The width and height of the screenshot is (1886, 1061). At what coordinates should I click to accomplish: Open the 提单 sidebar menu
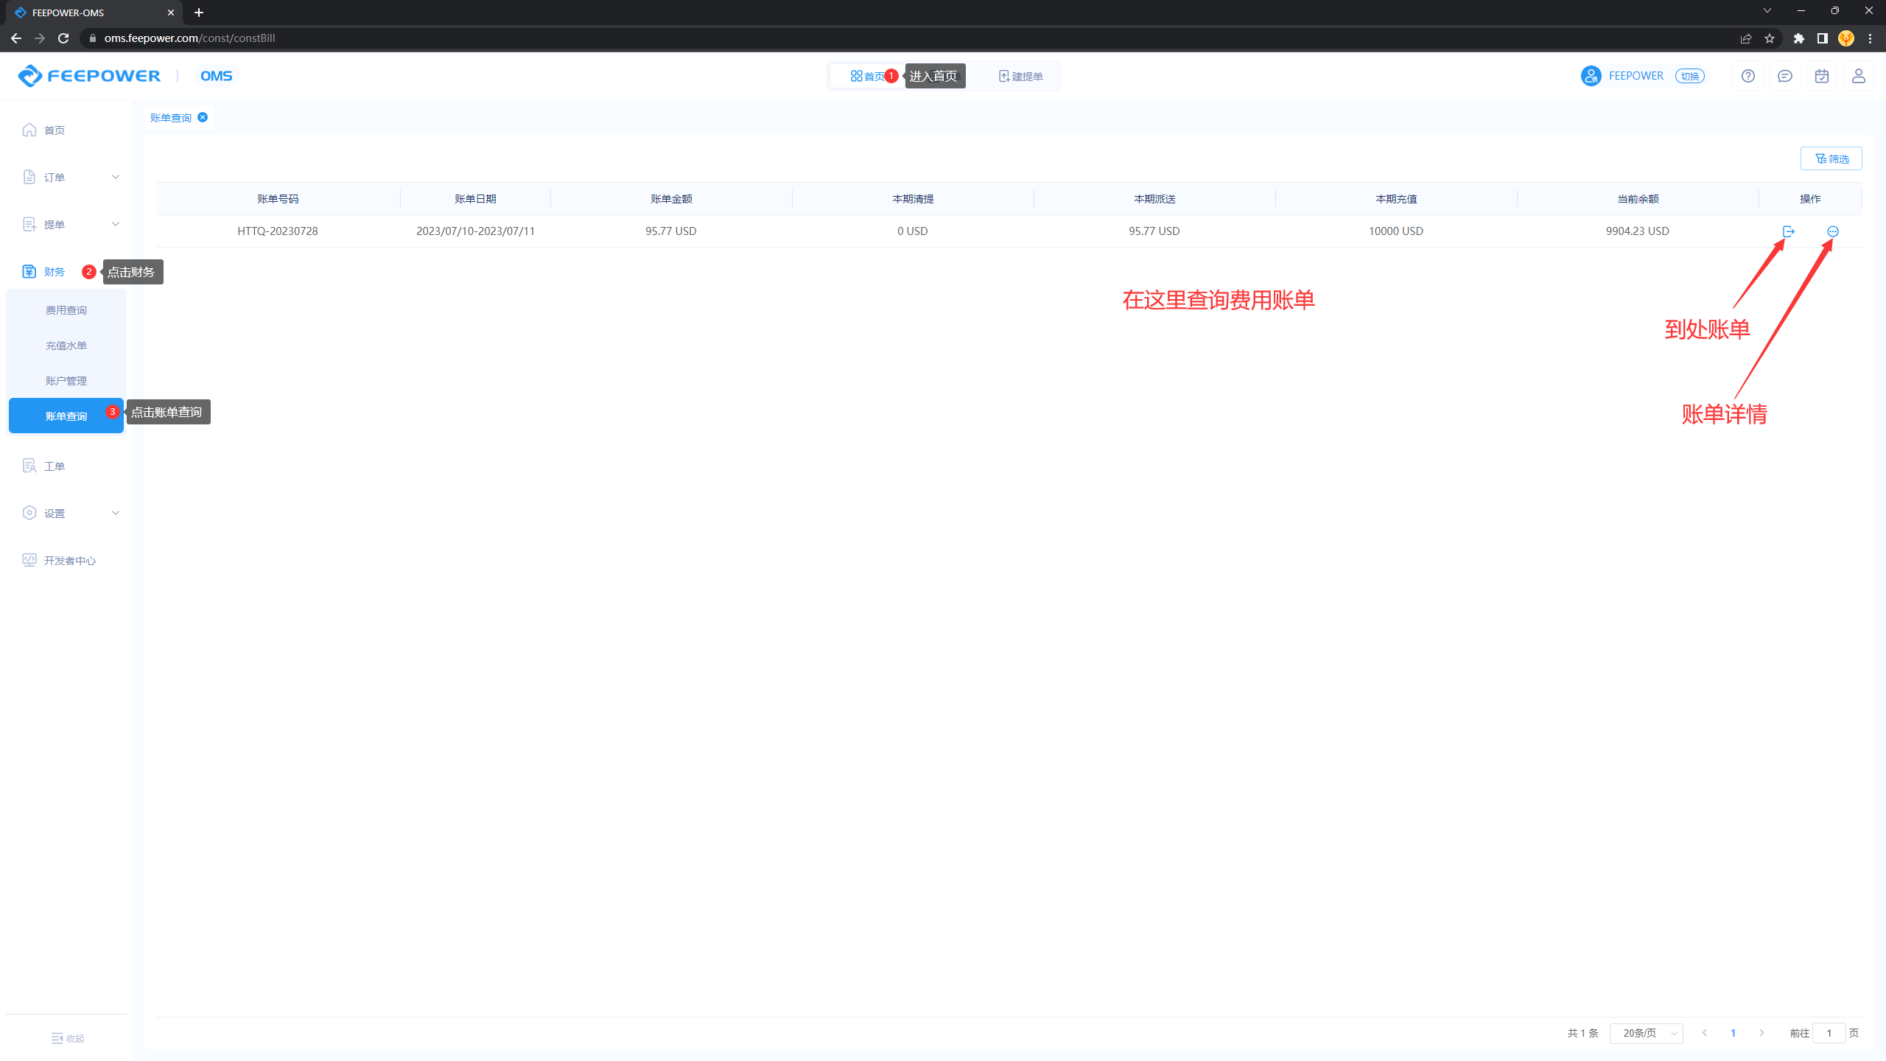[x=66, y=225]
